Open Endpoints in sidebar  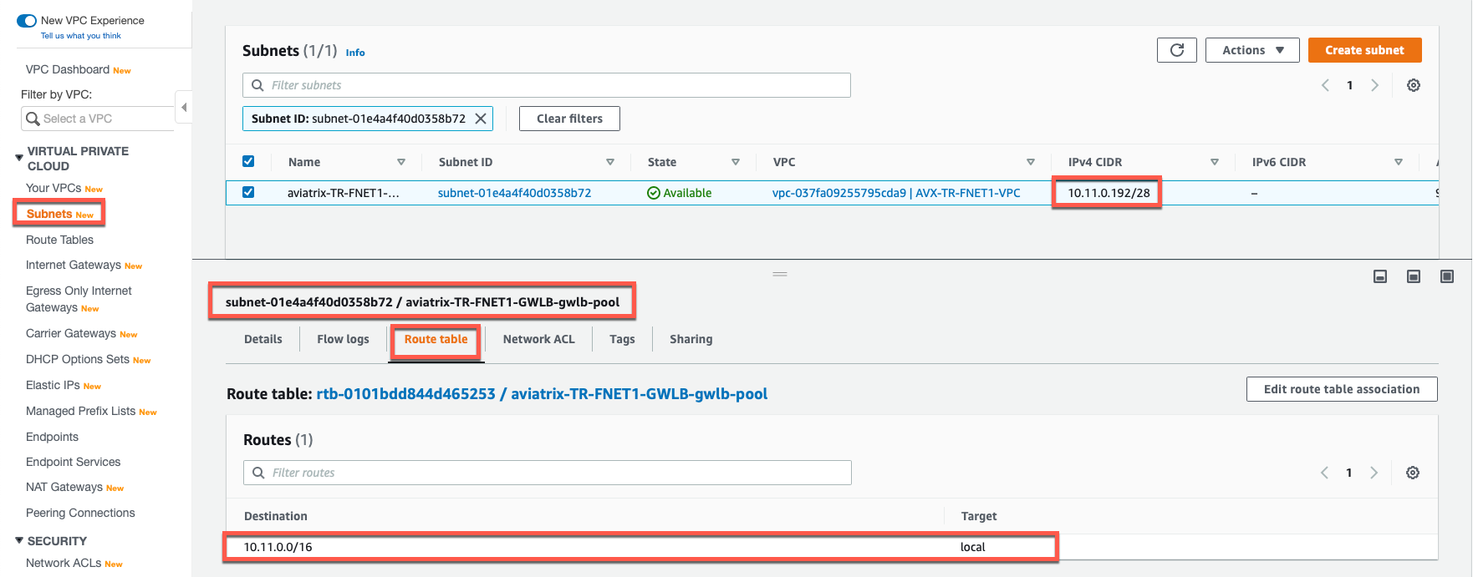tap(52, 437)
